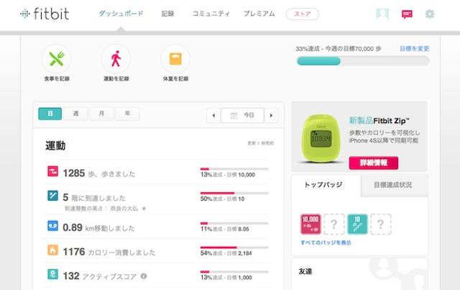Click the 詳細情報 button on Fitbit Zip ad
The width and height of the screenshot is (460, 290).
point(373,163)
